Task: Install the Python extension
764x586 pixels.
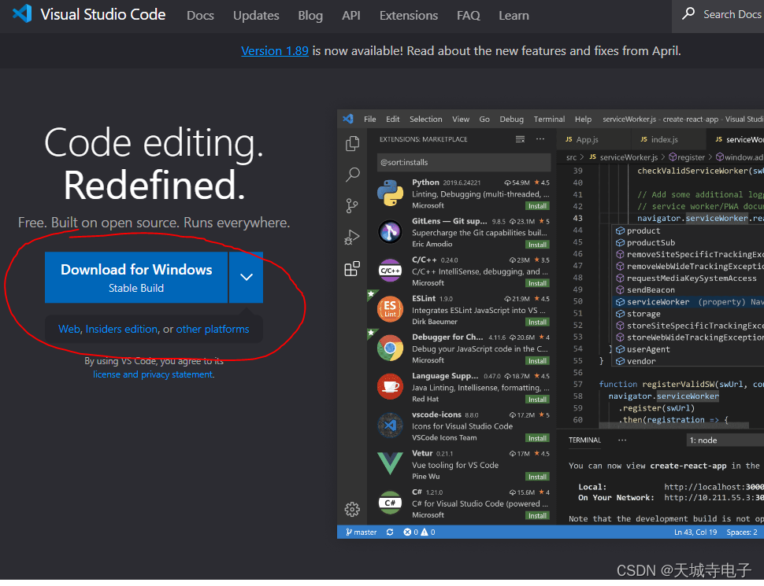Action: [x=537, y=206]
